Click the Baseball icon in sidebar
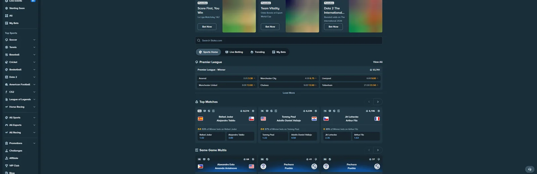The image size is (537, 174). 6,55
